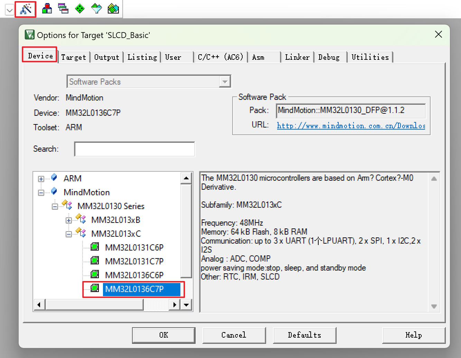Expand the ARM vendor tree node
461x358 pixels.
pyautogui.click(x=41, y=179)
